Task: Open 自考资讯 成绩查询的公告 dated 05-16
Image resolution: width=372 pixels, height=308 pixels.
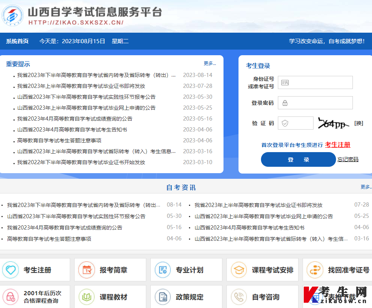Action: pyautogui.click(x=65, y=228)
